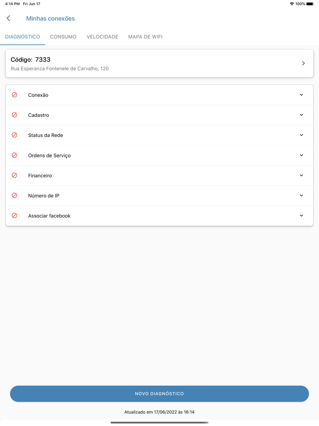Expand the Conexão section chevron
Image resolution: width=319 pixels, height=426 pixels.
pyautogui.click(x=301, y=95)
